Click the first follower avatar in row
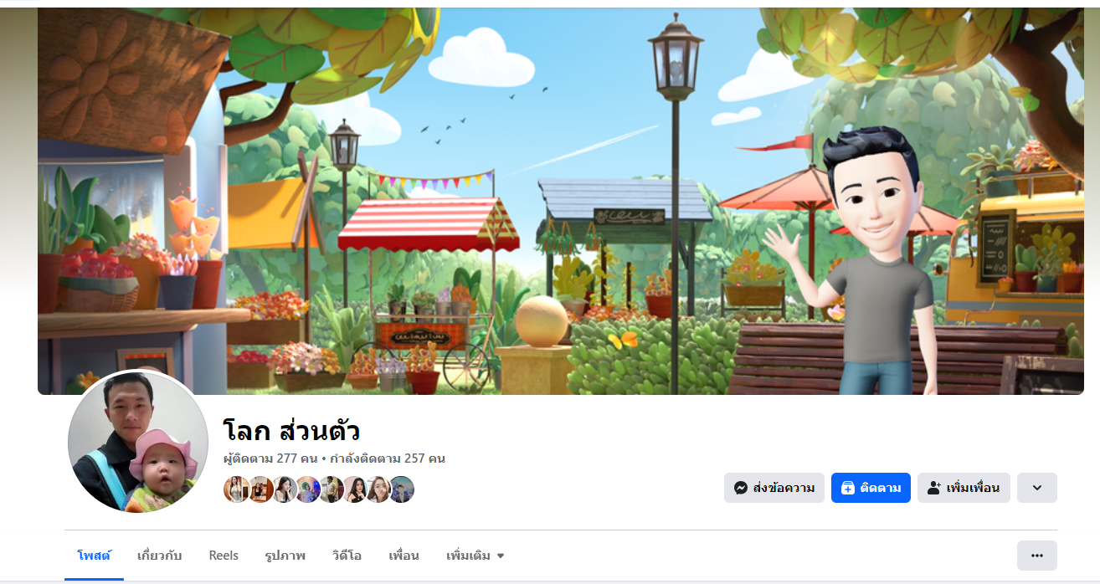Screen dimensions: 1100x584 click(x=237, y=489)
